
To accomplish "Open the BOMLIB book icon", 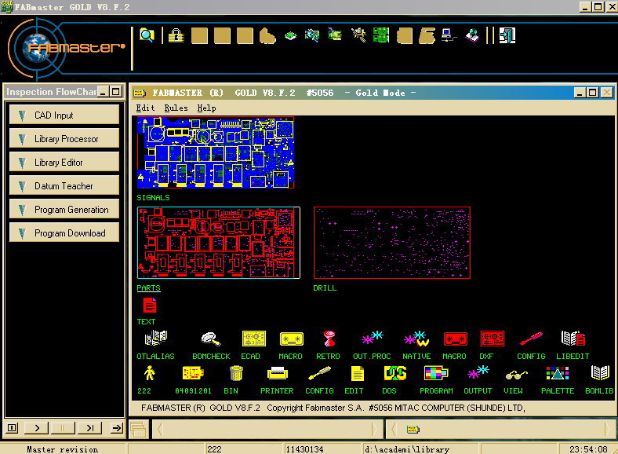I will point(600,373).
